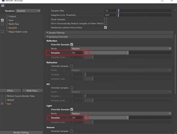Open the hamburger menu icon
177x134 pixels.
pyautogui.click(x=3, y=6)
